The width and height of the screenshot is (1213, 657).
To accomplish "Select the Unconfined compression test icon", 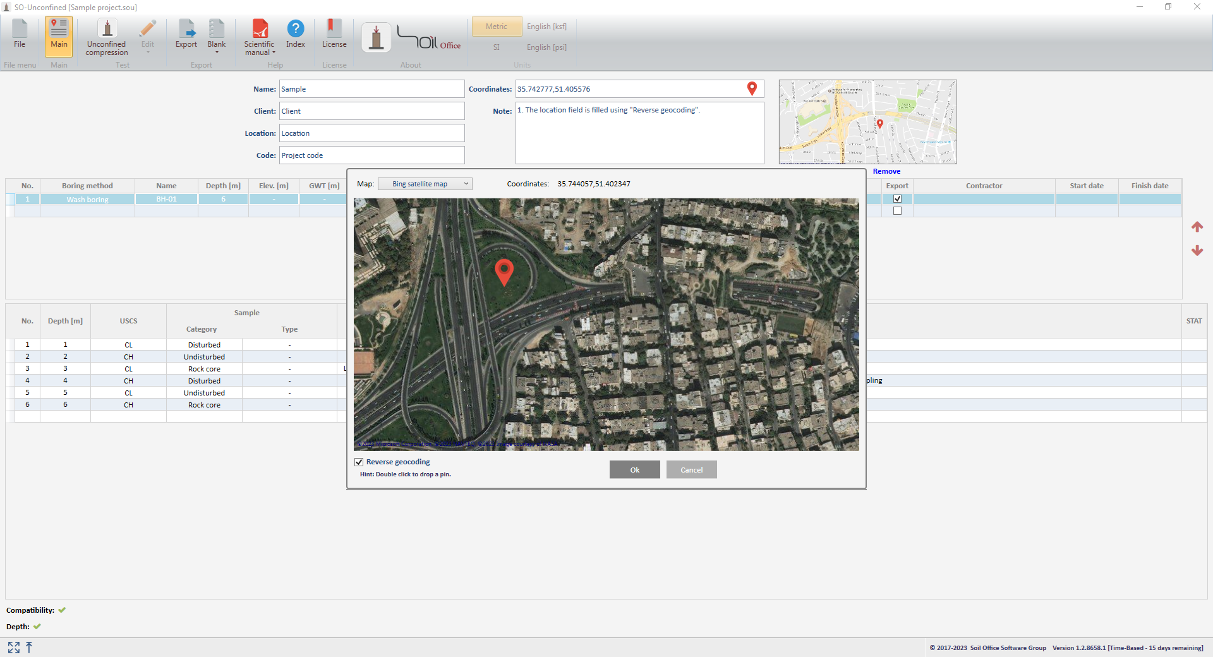I will tap(107, 37).
